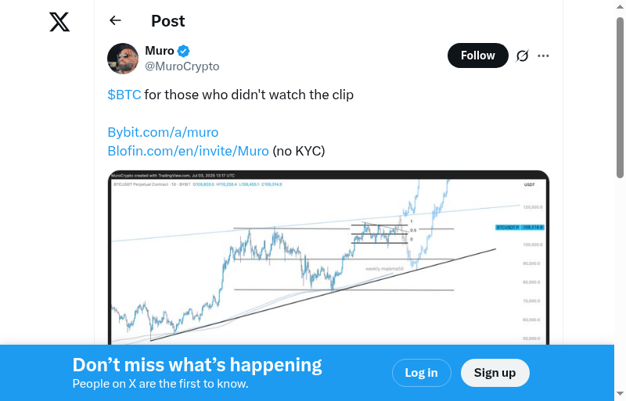Screen dimensions: 626x401
Task: Open the BTC chart image
Action: click(329, 258)
